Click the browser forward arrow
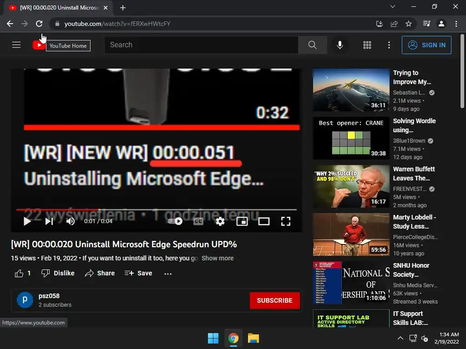This screenshot has height=349, width=466. (x=25, y=24)
